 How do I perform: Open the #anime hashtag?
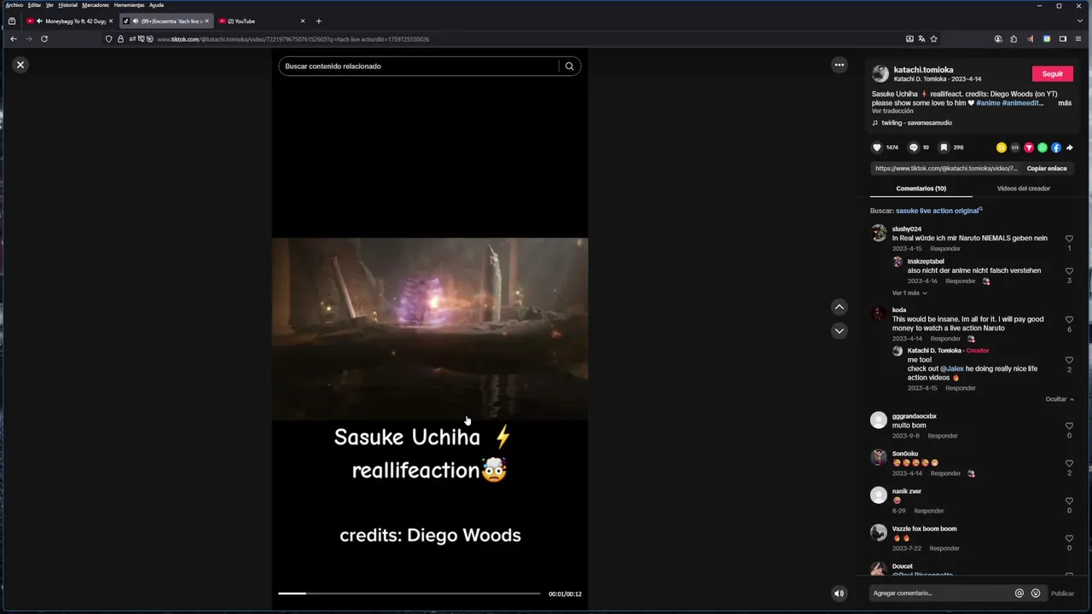[x=988, y=103]
